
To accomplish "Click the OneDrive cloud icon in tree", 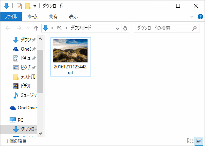I will tap(13, 108).
